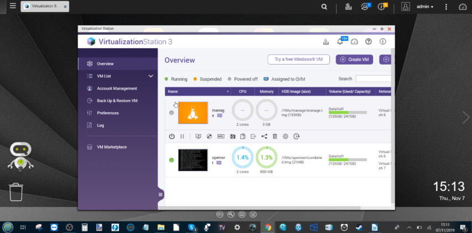
Task: Click the about info icon in the Virtualization Station header
Action: [x=382, y=41]
